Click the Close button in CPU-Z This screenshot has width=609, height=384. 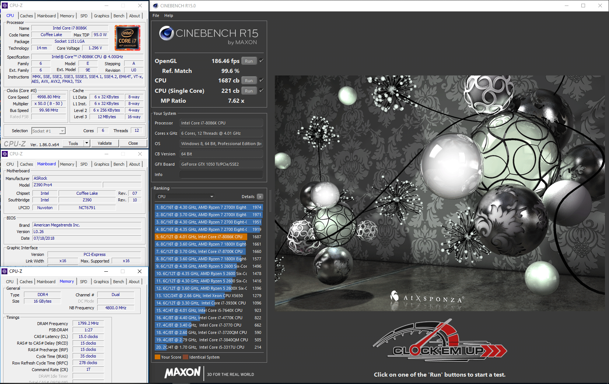[133, 143]
